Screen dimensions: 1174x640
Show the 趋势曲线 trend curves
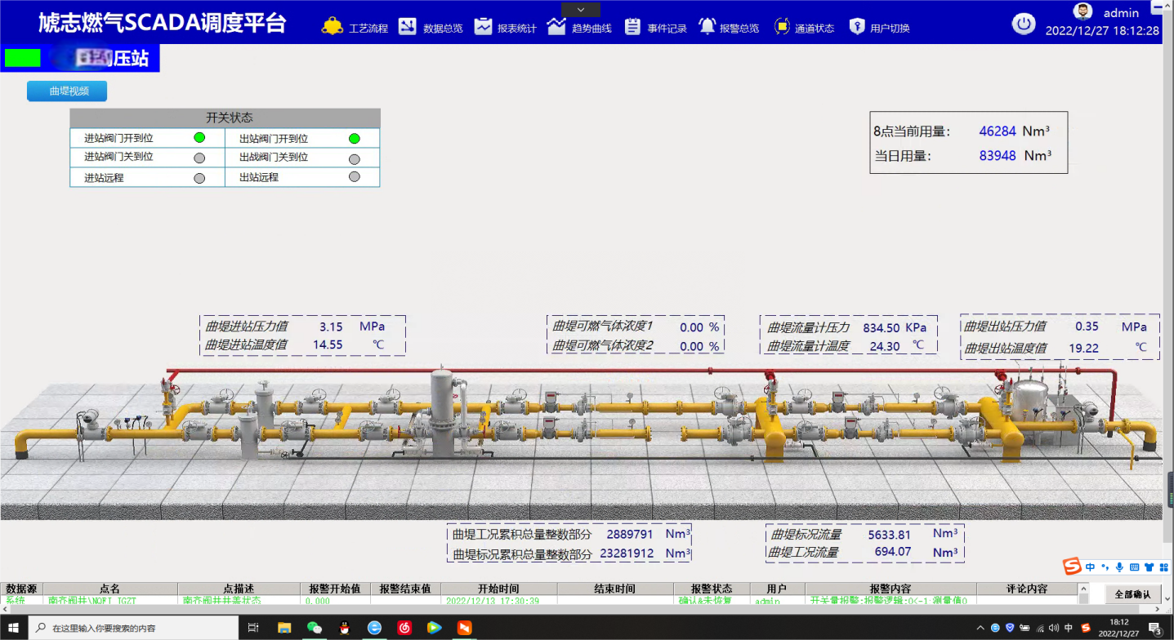579,27
